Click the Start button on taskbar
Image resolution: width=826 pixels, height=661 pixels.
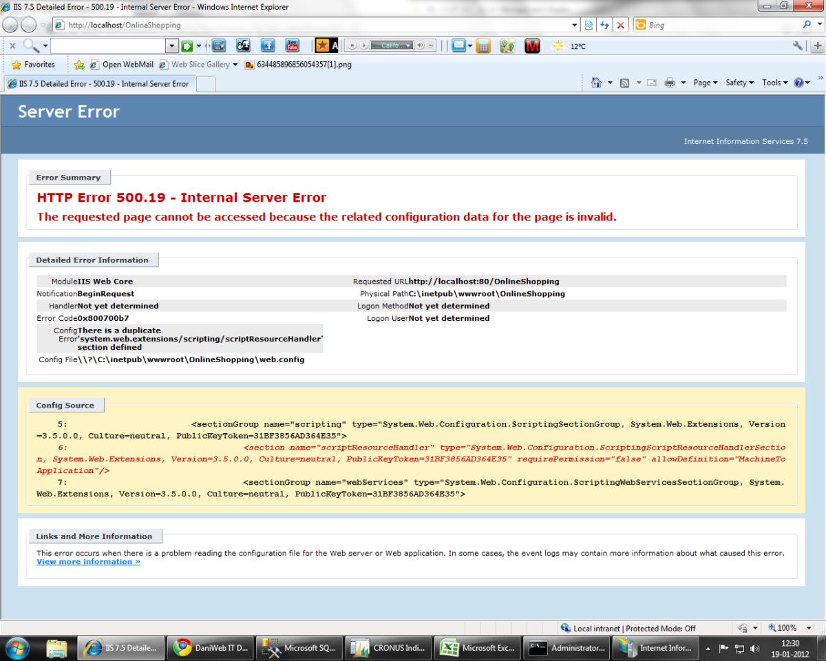[17, 648]
